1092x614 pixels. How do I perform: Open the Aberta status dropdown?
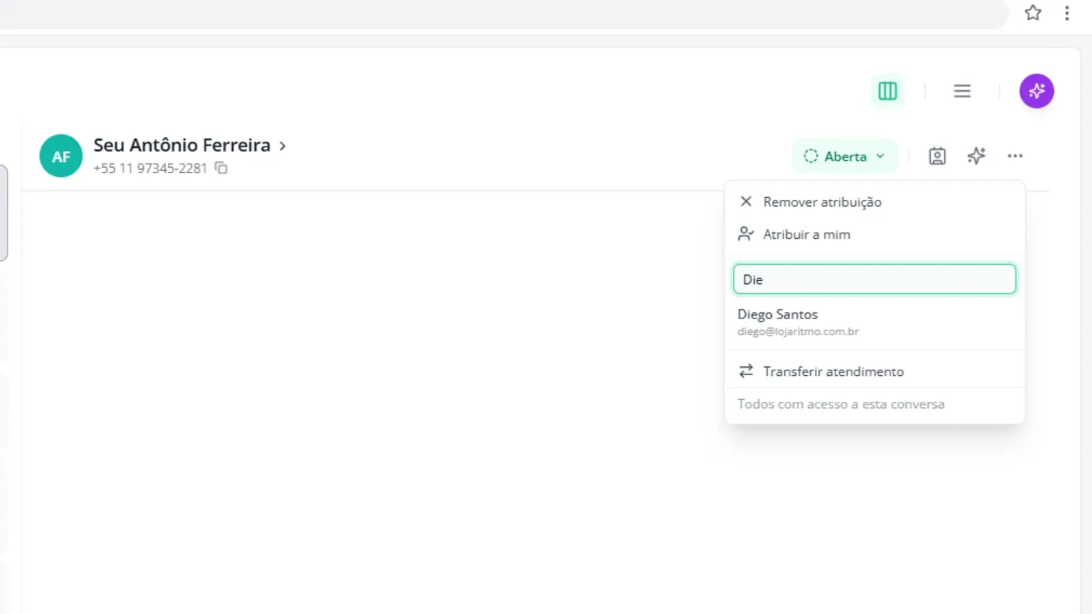844,156
